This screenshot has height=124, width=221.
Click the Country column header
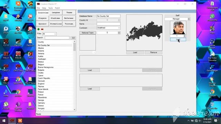55,42
